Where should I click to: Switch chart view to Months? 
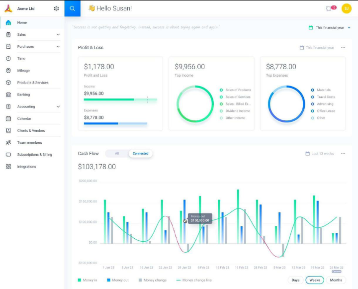point(336,280)
